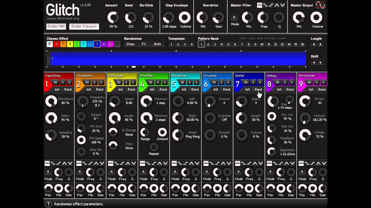This screenshot has height=208, width=371.
Task: Click Reverser filter Mode 'A' selector
Action: pos(175,172)
